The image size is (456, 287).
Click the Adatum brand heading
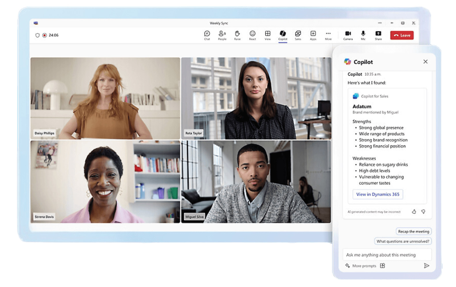[362, 106]
